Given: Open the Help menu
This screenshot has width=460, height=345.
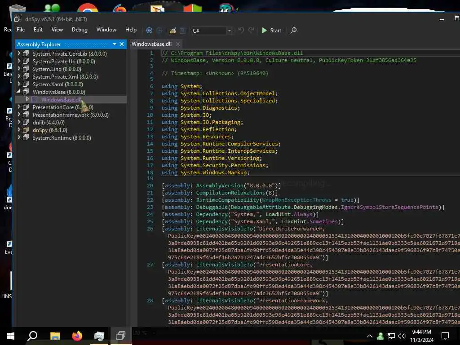Looking at the screenshot, I should [131, 30].
